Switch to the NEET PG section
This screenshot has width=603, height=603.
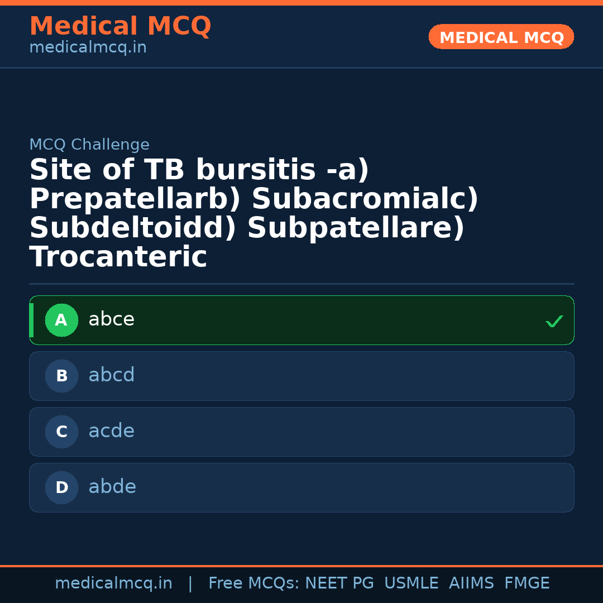[339, 583]
